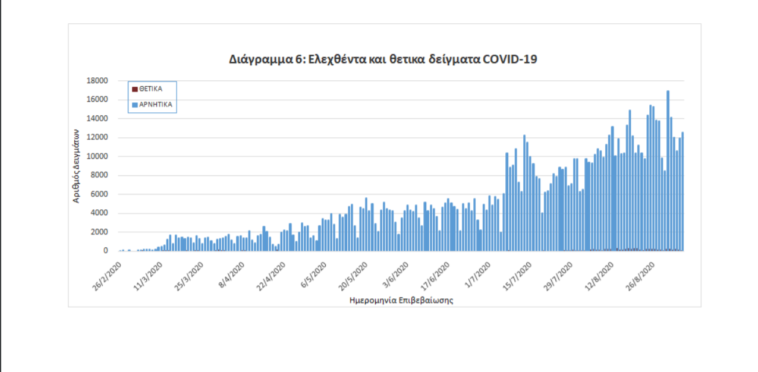Click the 26/8/2020 date label
This screenshot has height=372, width=758.
click(x=640, y=276)
